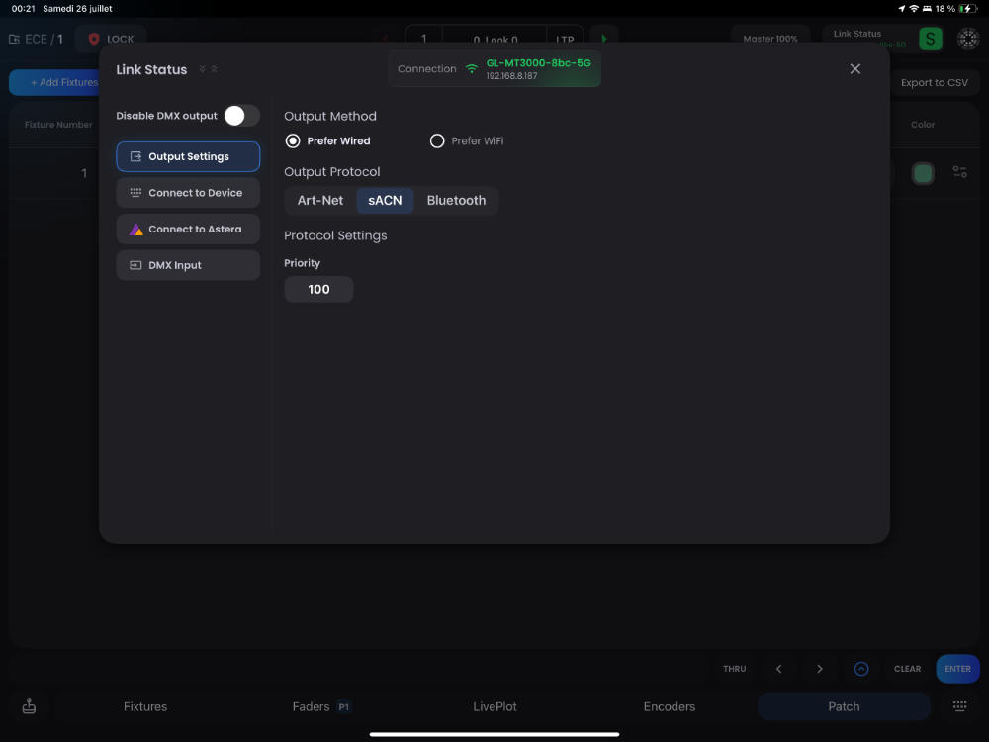Open Connect to Device section
Screen dimensions: 989x742
click(188, 193)
